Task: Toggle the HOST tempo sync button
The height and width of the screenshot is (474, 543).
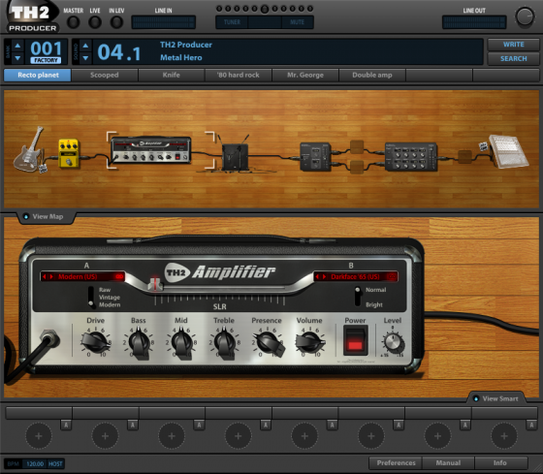Action: 55,464
